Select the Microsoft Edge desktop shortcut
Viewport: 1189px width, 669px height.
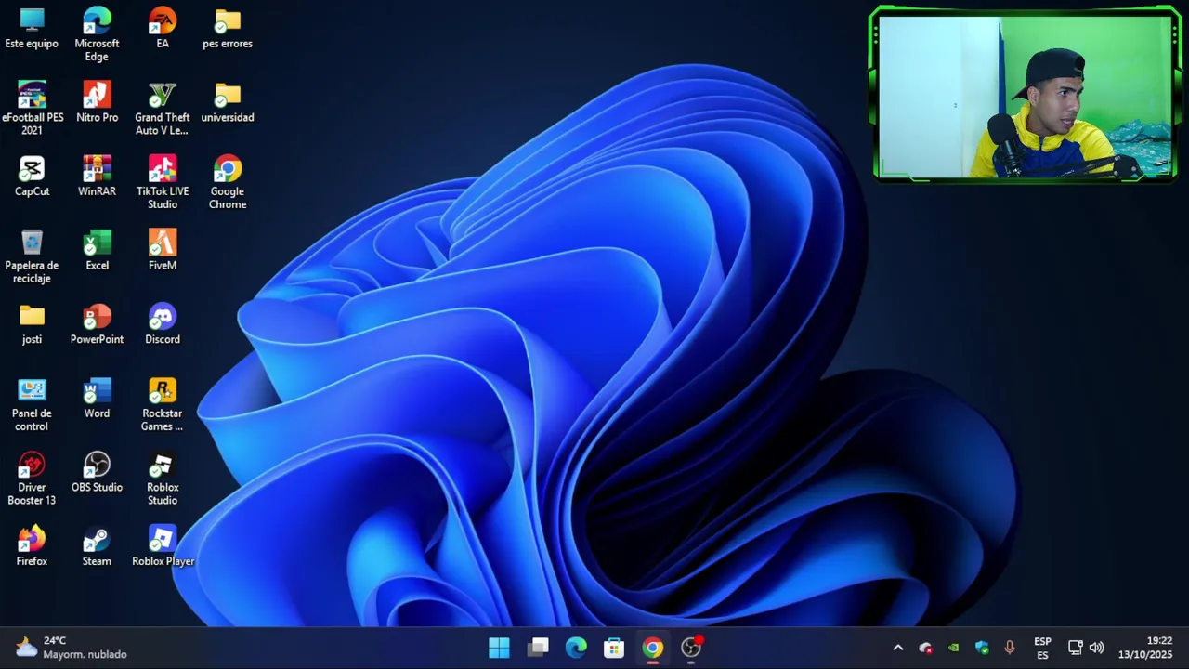tap(97, 34)
